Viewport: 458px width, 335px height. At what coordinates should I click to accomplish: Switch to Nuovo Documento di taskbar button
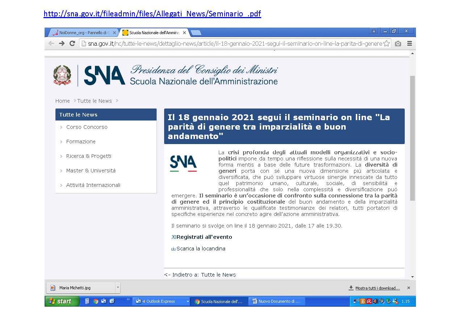click(277, 301)
